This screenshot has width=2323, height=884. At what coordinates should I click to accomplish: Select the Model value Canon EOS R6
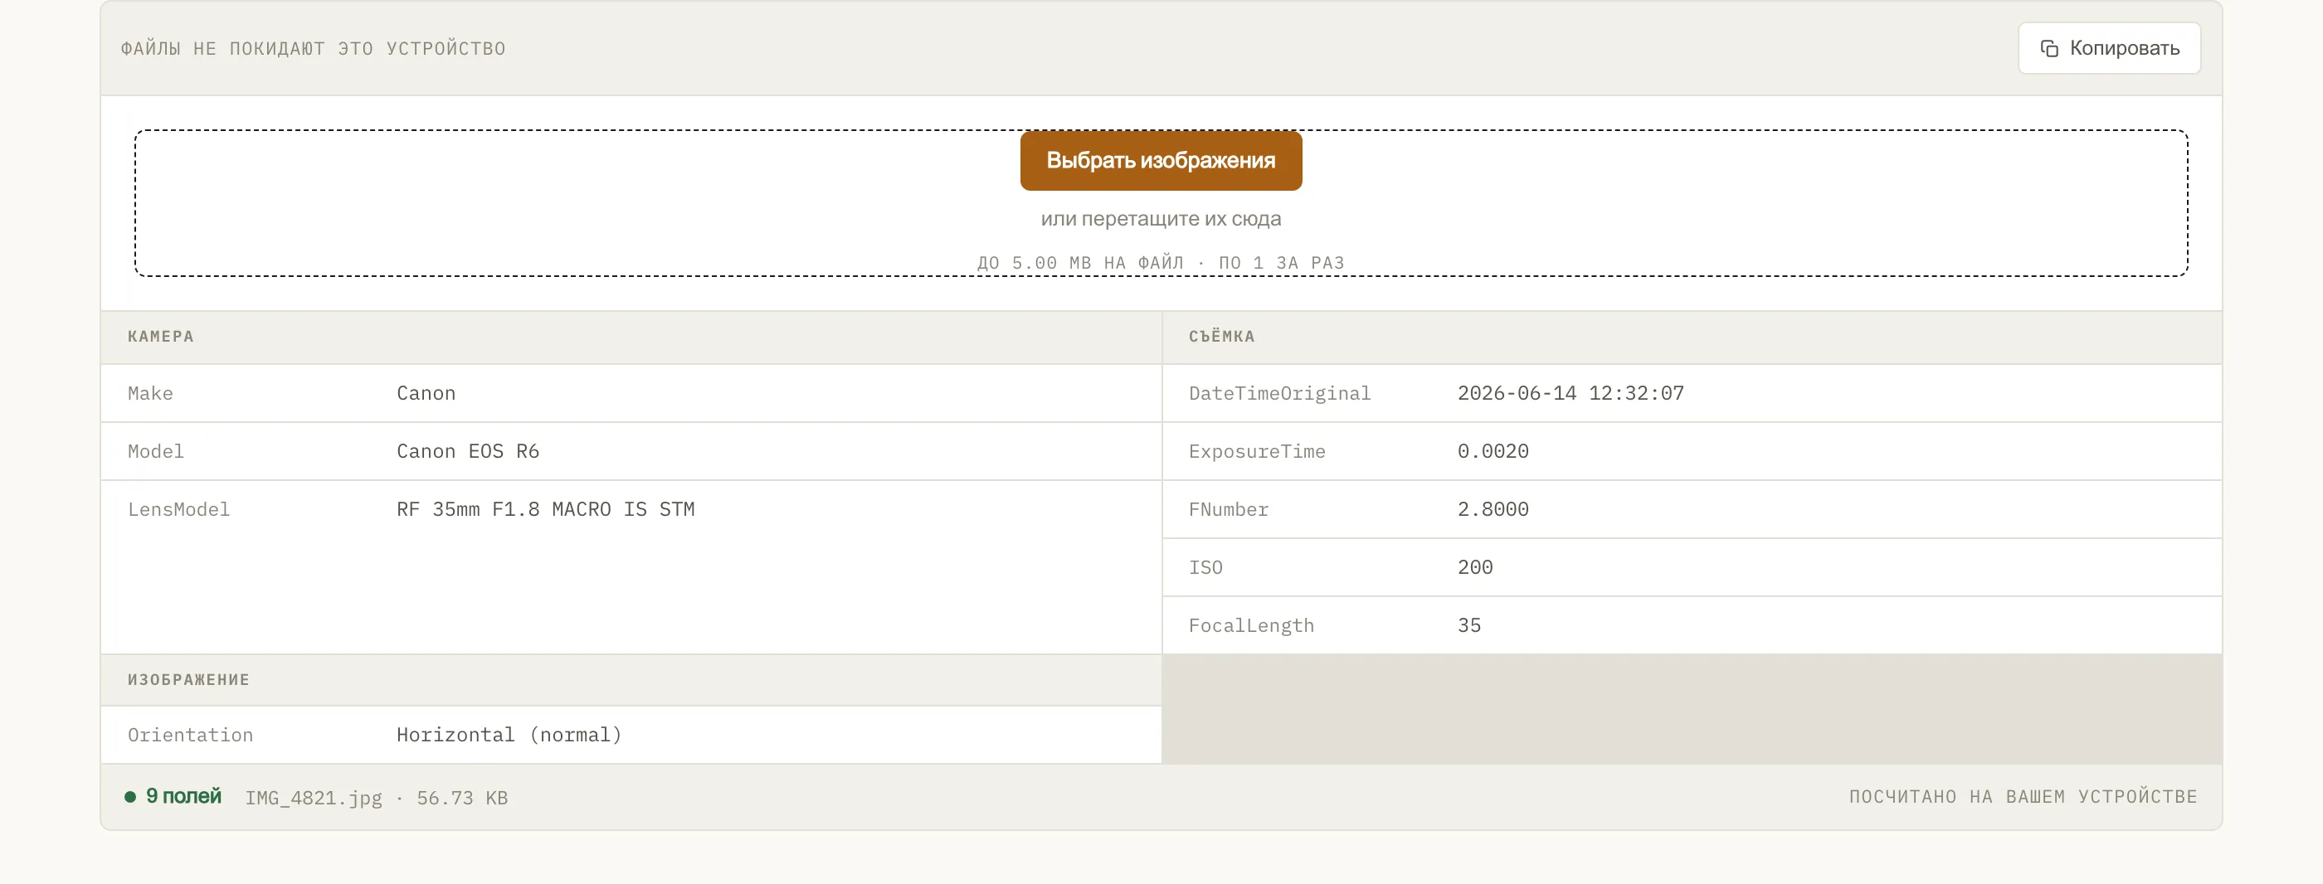(x=467, y=451)
